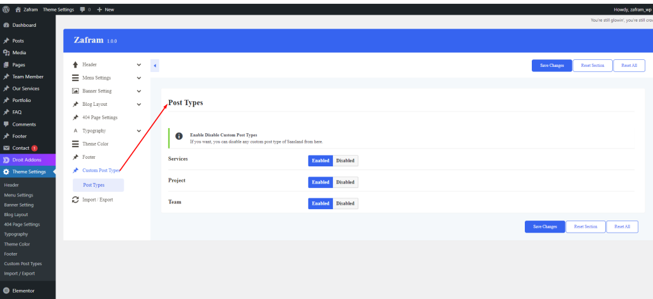Select the Post Types sub-item
This screenshot has width=653, height=299.
[x=94, y=185]
